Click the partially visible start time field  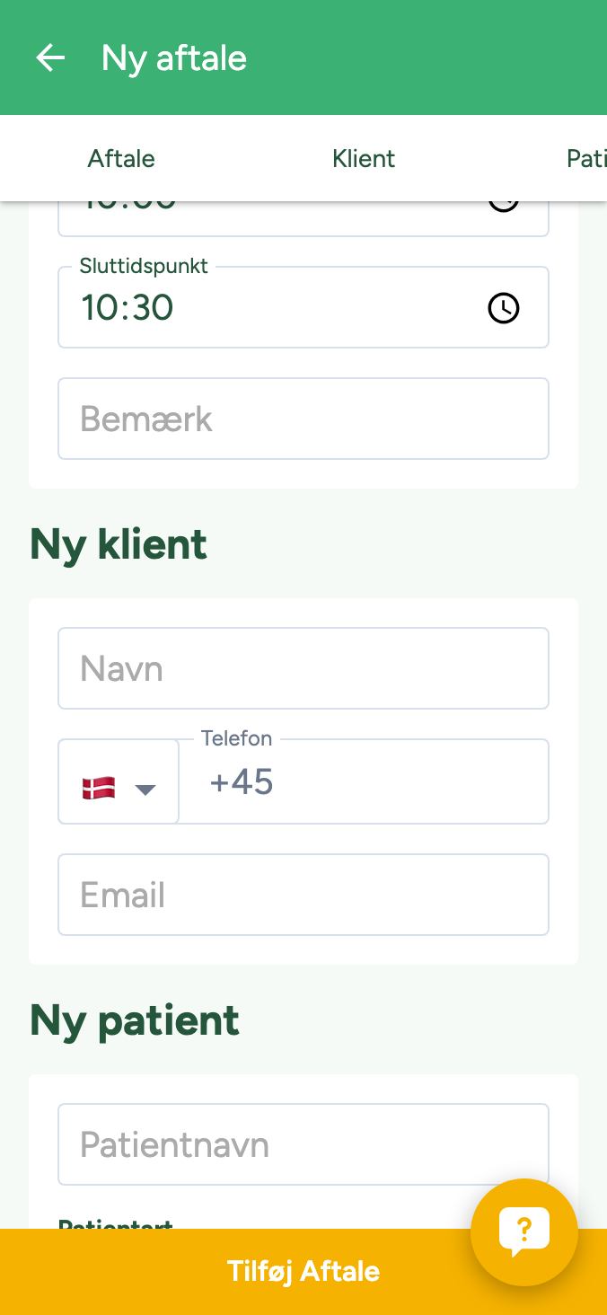pyautogui.click(x=269, y=216)
